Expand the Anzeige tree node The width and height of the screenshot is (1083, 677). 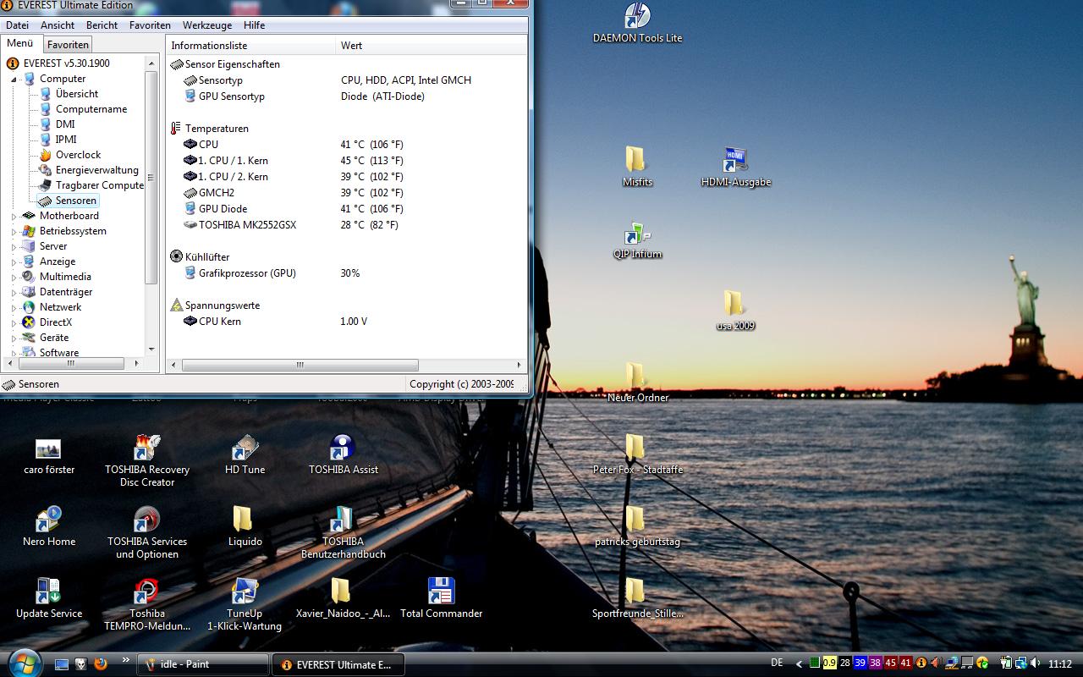[x=14, y=261]
